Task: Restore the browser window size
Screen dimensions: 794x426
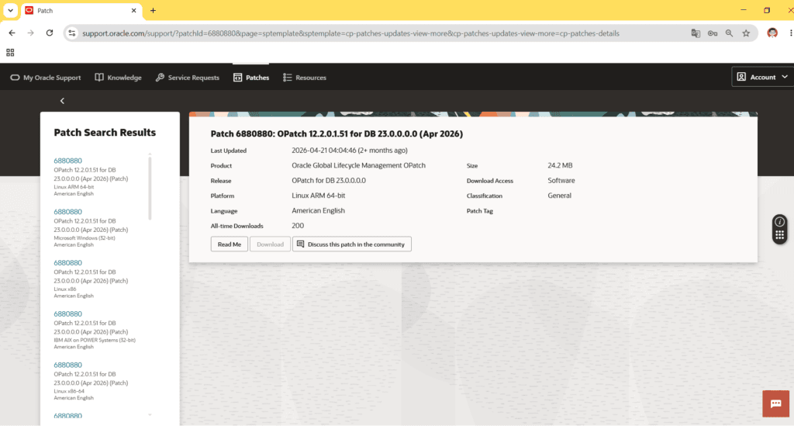Action: click(x=767, y=10)
